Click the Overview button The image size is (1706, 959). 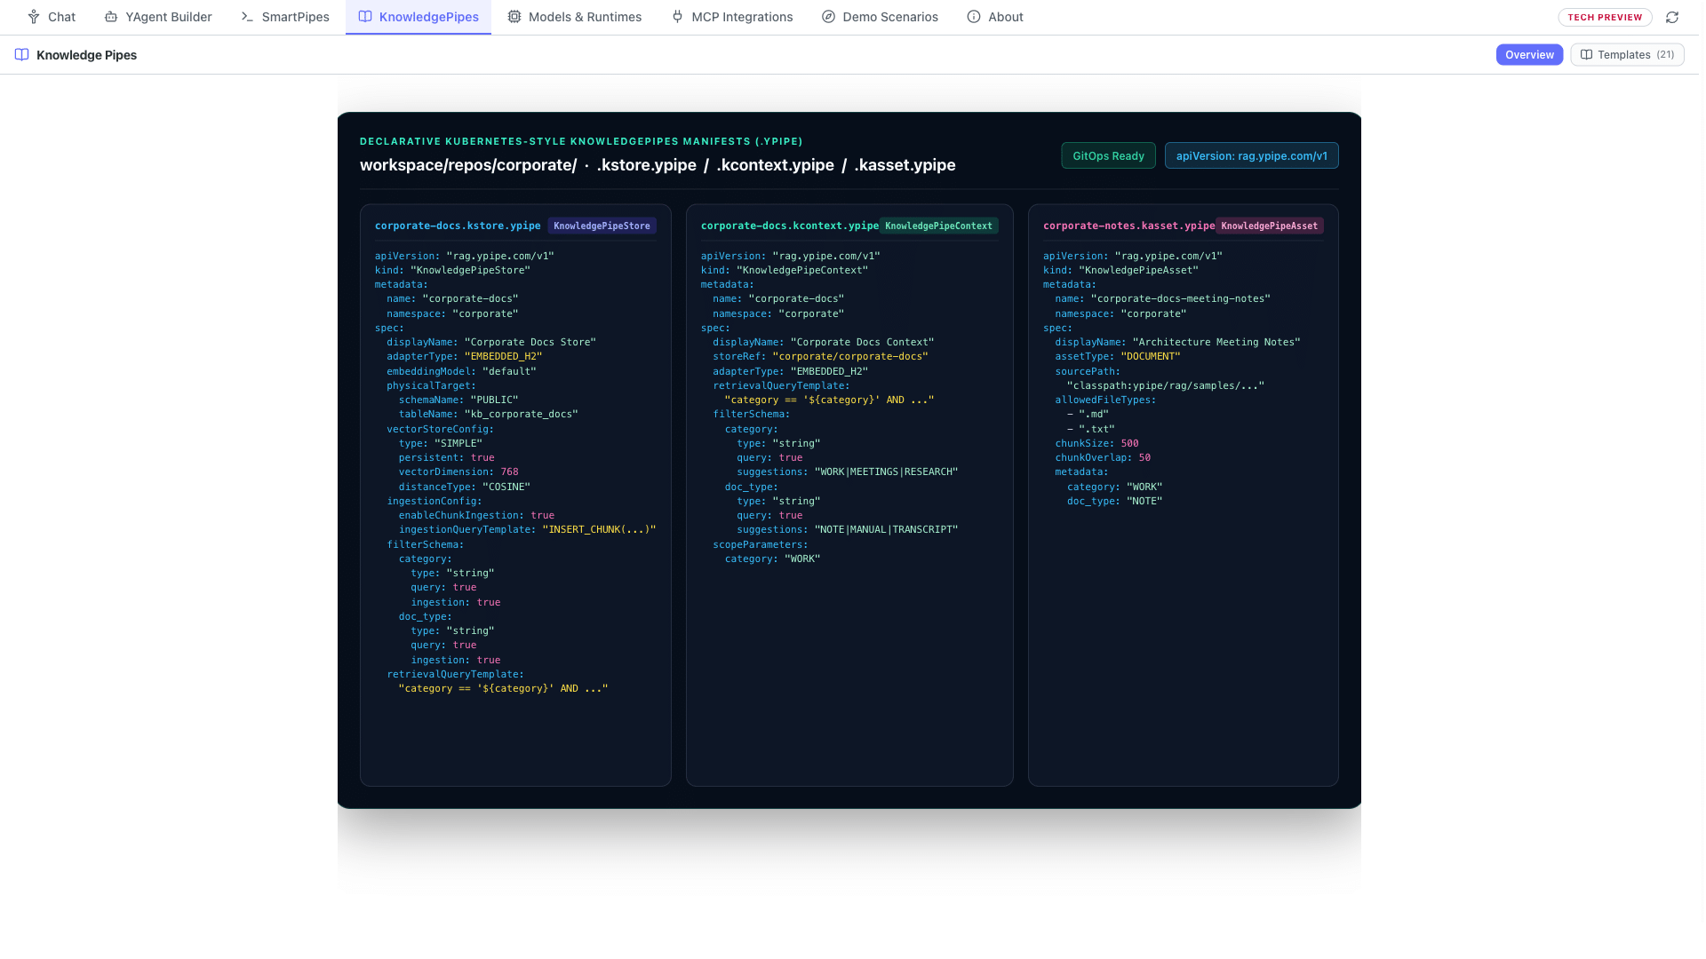(1529, 55)
